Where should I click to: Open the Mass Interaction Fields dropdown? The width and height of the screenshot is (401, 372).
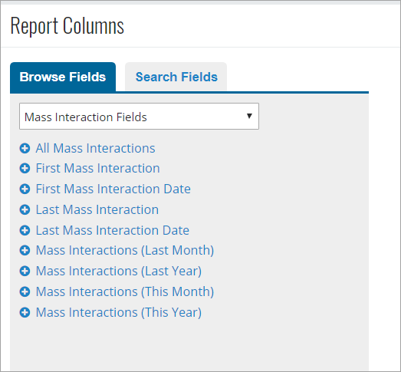pyautogui.click(x=139, y=117)
